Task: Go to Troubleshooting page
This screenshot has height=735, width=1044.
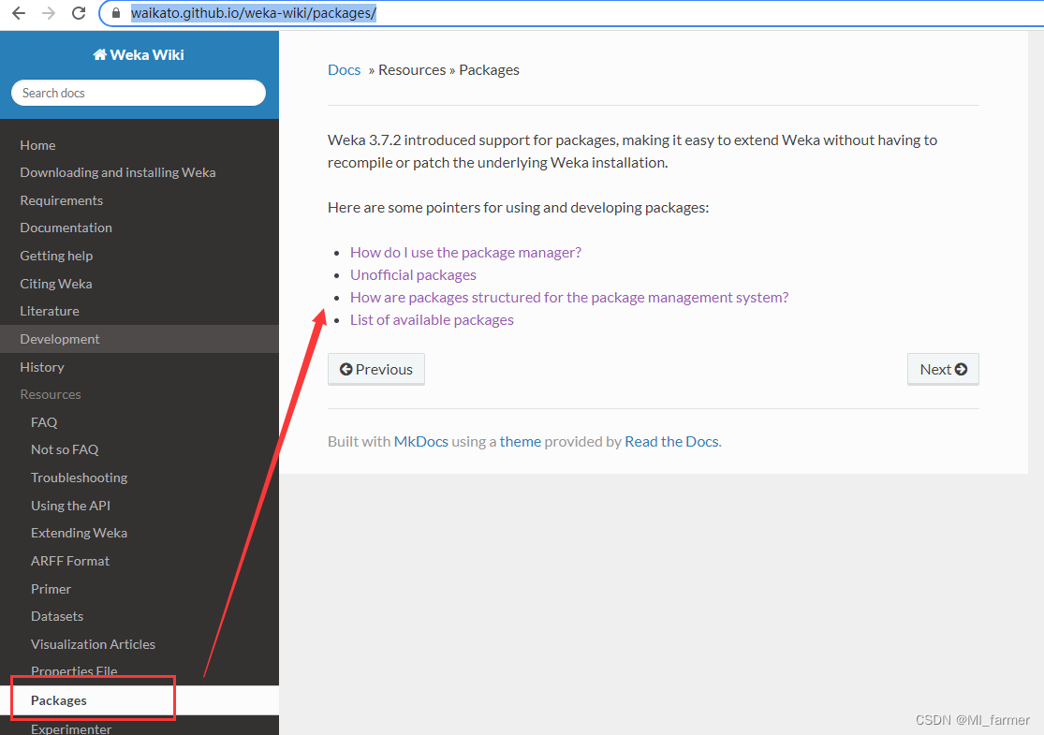Action: point(80,478)
